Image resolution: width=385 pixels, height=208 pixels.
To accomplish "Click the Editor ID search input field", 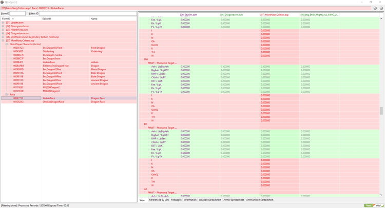I will (88, 13).
